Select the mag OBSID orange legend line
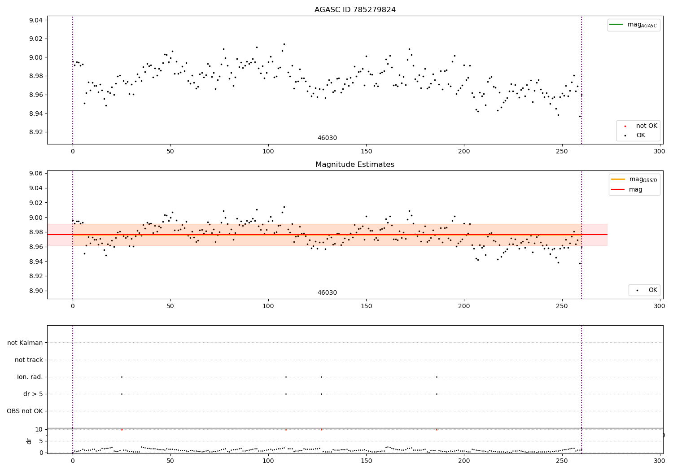The width and height of the screenshot is (673, 471). pos(618,179)
